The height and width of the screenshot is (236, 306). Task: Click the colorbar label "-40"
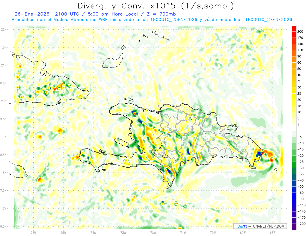pos(301,180)
